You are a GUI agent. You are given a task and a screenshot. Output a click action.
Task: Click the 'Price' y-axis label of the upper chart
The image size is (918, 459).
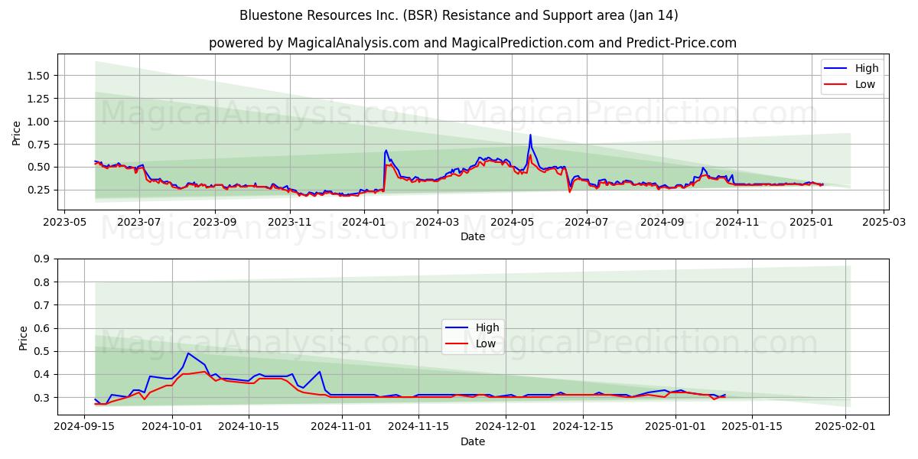pos(17,132)
